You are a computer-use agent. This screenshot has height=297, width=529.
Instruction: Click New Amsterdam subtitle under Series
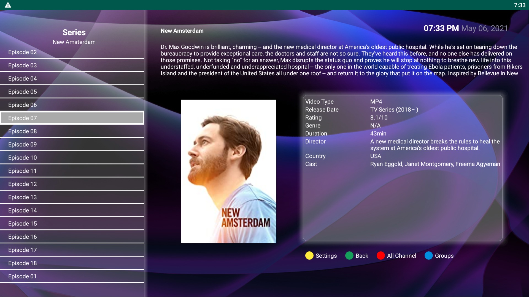pos(74,42)
